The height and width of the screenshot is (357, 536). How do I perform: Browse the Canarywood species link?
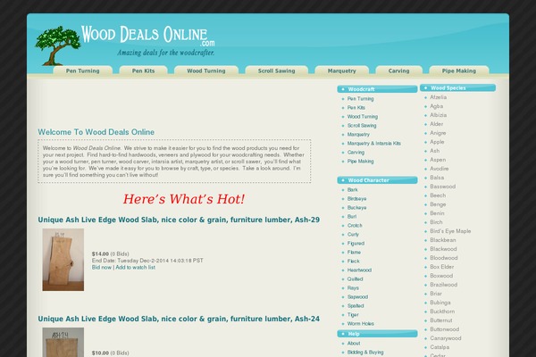coord(446,338)
